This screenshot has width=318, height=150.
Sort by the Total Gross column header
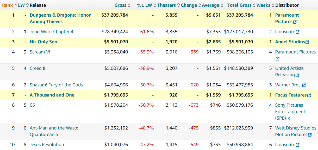tap(241, 5)
